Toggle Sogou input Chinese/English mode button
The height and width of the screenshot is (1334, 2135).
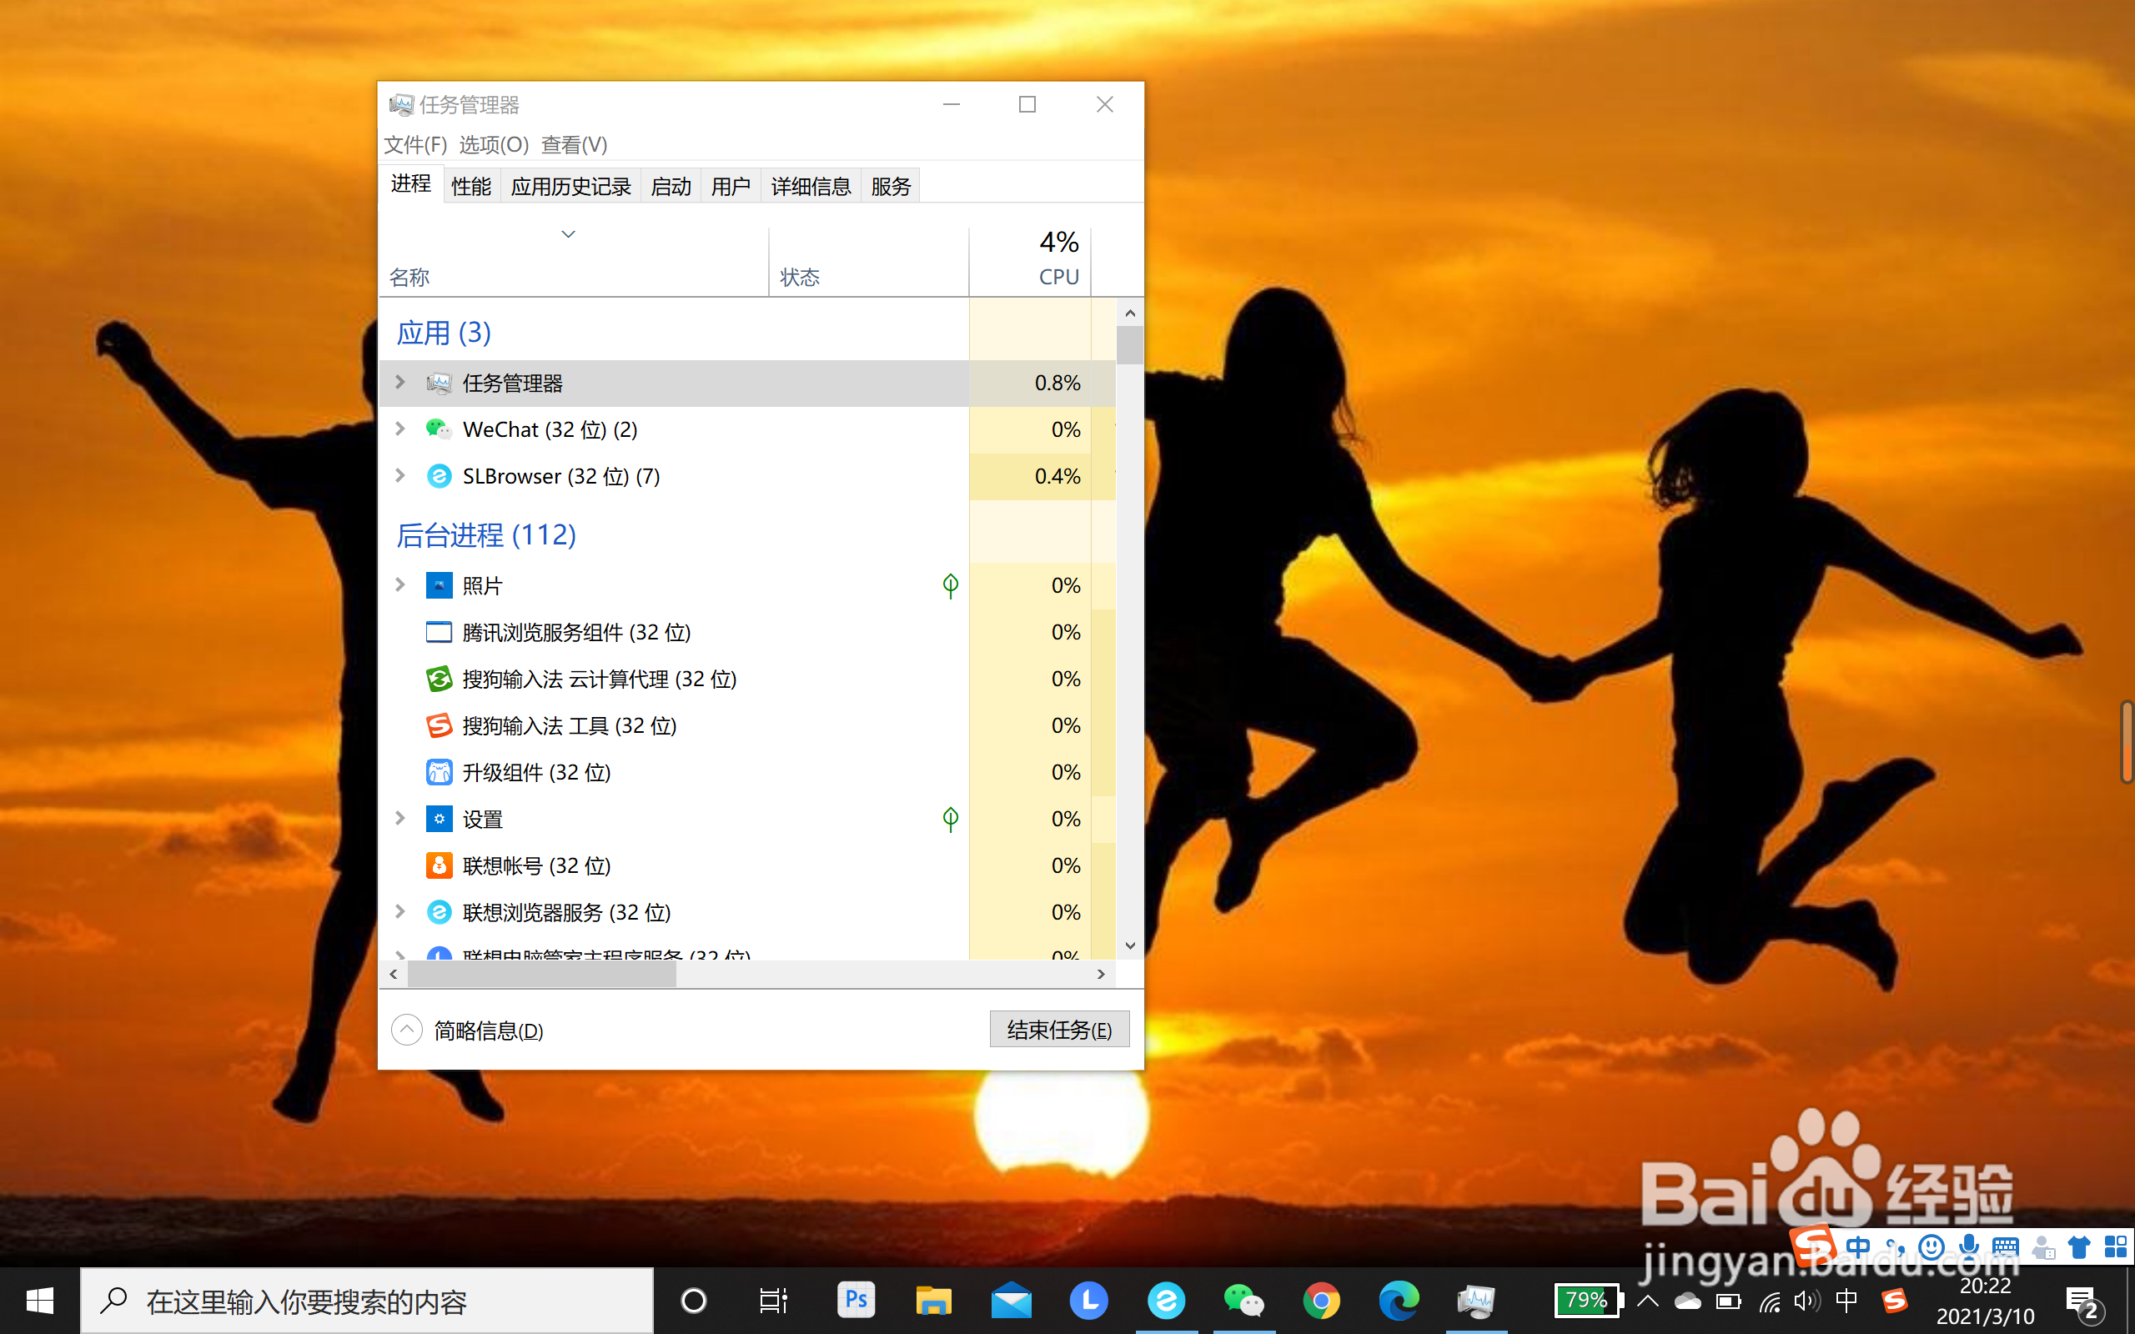pos(1858,1247)
